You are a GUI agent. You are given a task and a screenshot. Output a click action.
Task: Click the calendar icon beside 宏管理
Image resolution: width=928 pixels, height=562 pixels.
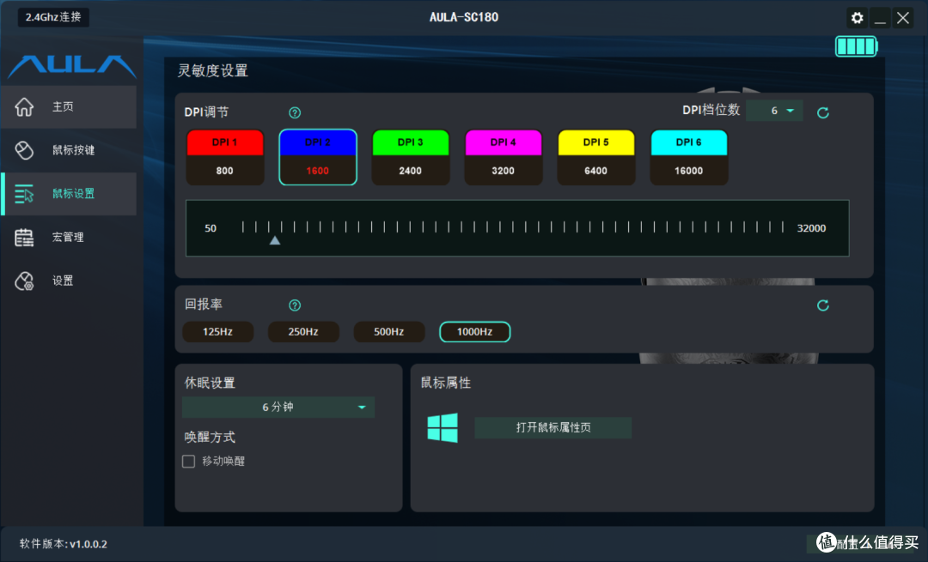click(24, 238)
